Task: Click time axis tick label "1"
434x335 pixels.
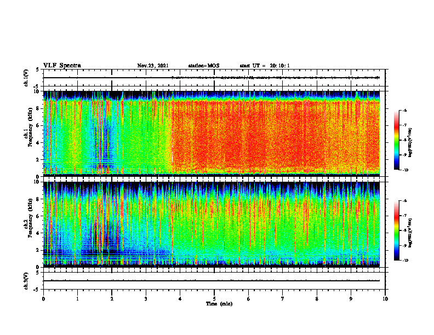Action: (x=77, y=299)
